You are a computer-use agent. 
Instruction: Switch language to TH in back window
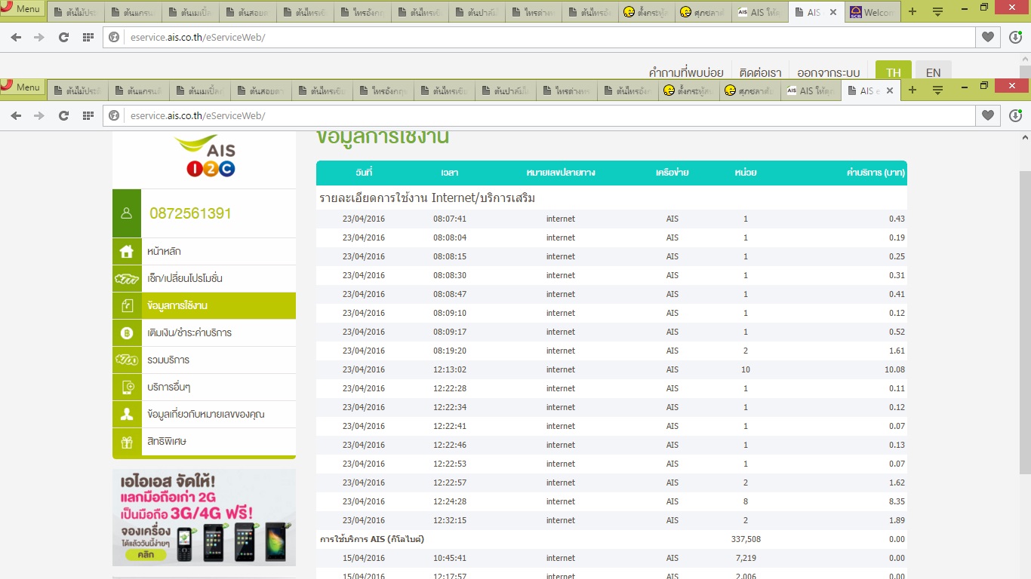pos(894,70)
